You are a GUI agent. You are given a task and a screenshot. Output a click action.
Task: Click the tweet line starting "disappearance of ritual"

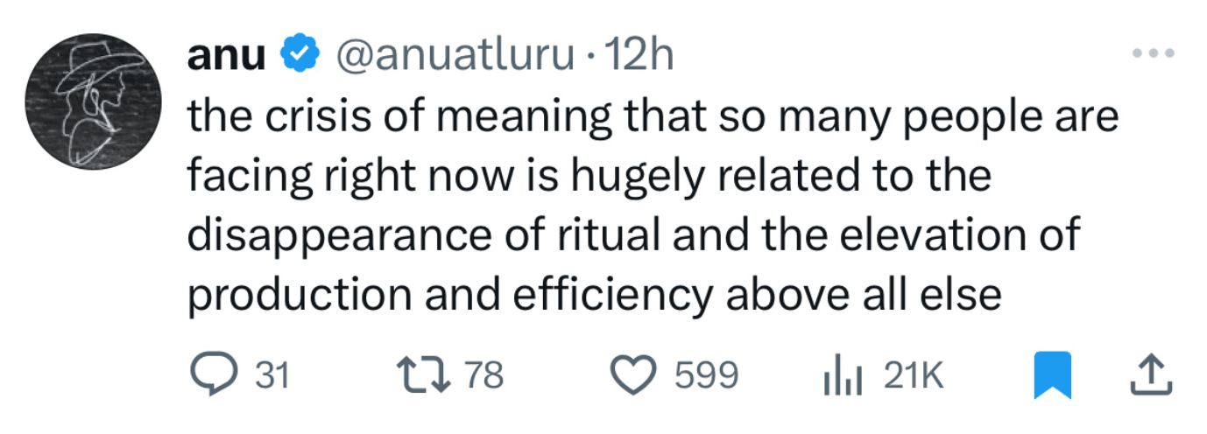(x=632, y=236)
